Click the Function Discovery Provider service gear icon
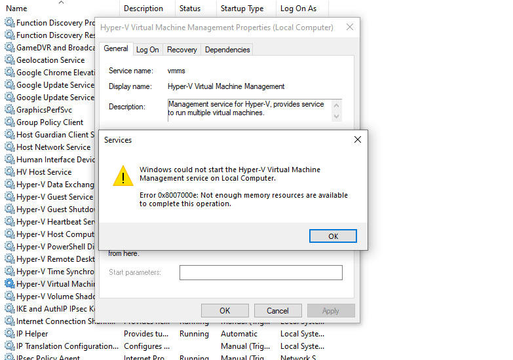This screenshot has width=513, height=360. pos(10,22)
